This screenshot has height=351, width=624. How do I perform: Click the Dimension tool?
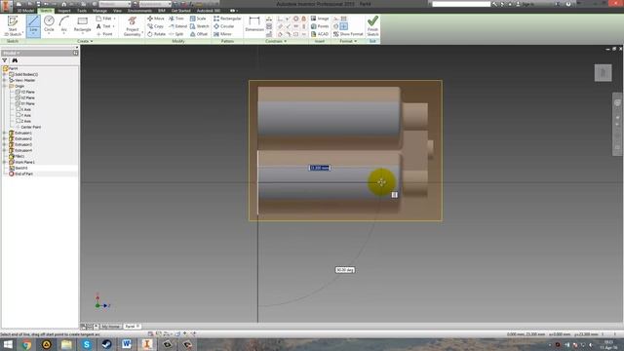253,23
